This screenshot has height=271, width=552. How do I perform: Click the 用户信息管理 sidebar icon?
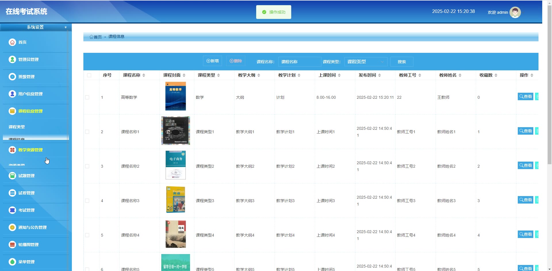(x=12, y=94)
